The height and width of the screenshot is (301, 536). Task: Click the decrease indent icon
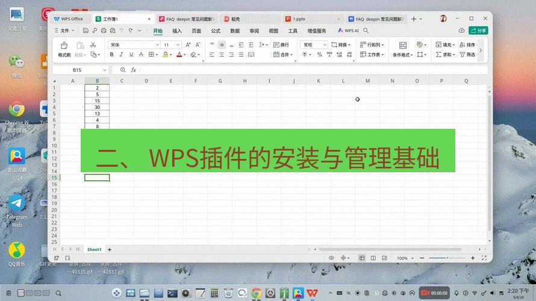(242, 45)
